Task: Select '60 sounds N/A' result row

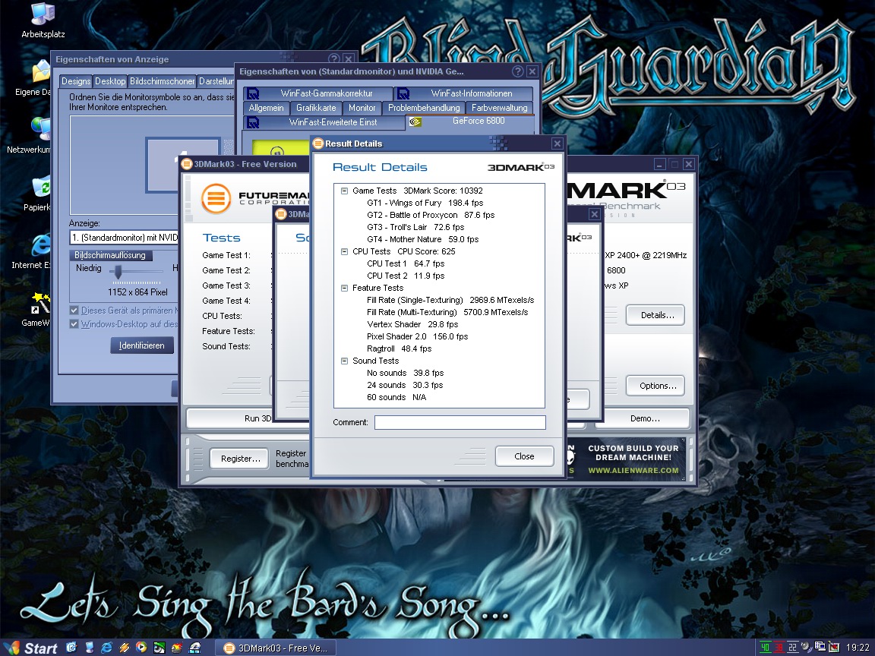Action: click(x=396, y=397)
